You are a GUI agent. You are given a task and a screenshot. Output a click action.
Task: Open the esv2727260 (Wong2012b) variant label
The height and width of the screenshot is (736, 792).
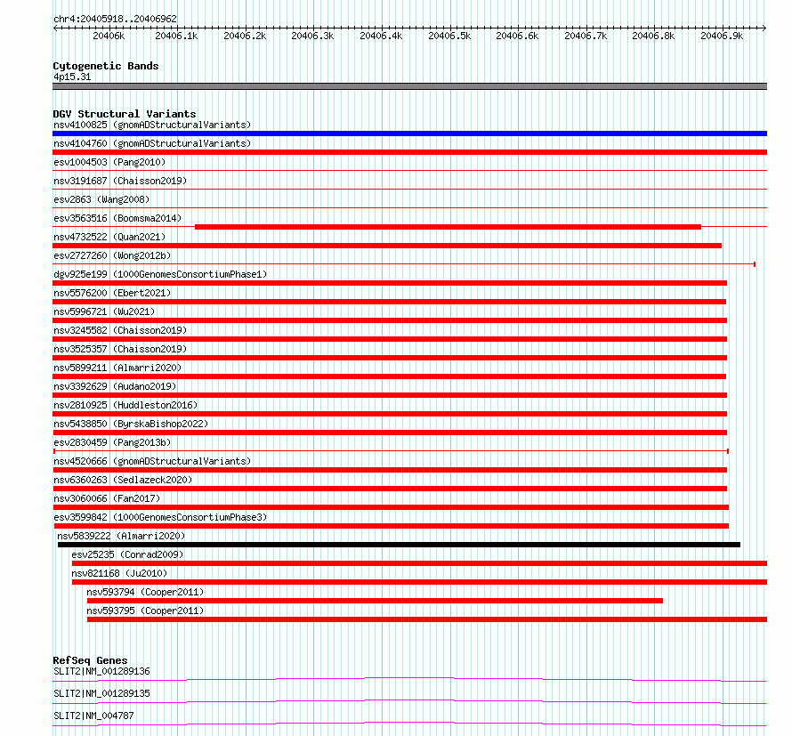click(x=112, y=255)
